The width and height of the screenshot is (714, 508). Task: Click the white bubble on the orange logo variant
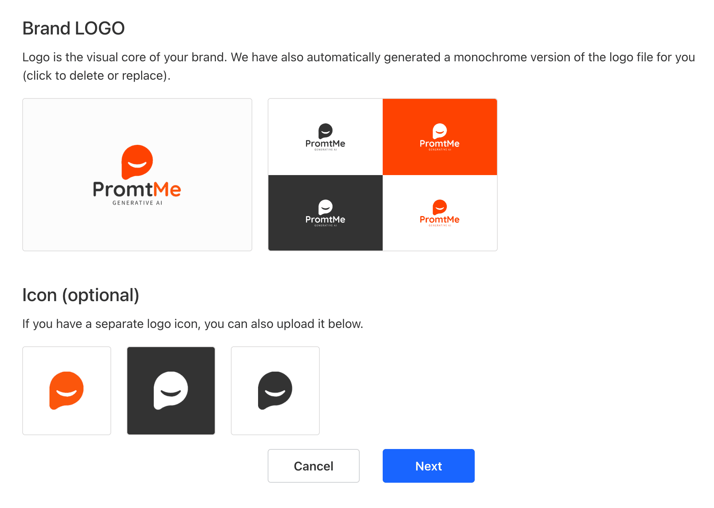(440, 131)
